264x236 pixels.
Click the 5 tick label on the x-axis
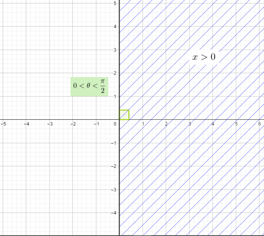[236, 124]
